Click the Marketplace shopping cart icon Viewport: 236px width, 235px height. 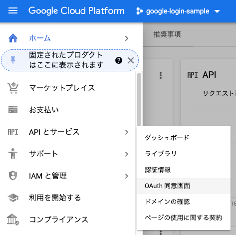point(13,88)
